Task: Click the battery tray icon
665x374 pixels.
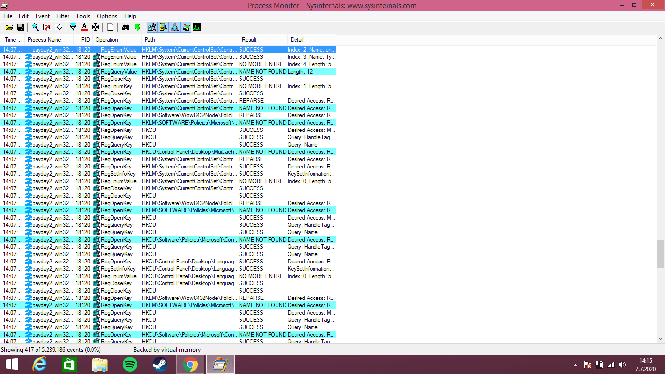Action: point(599,364)
